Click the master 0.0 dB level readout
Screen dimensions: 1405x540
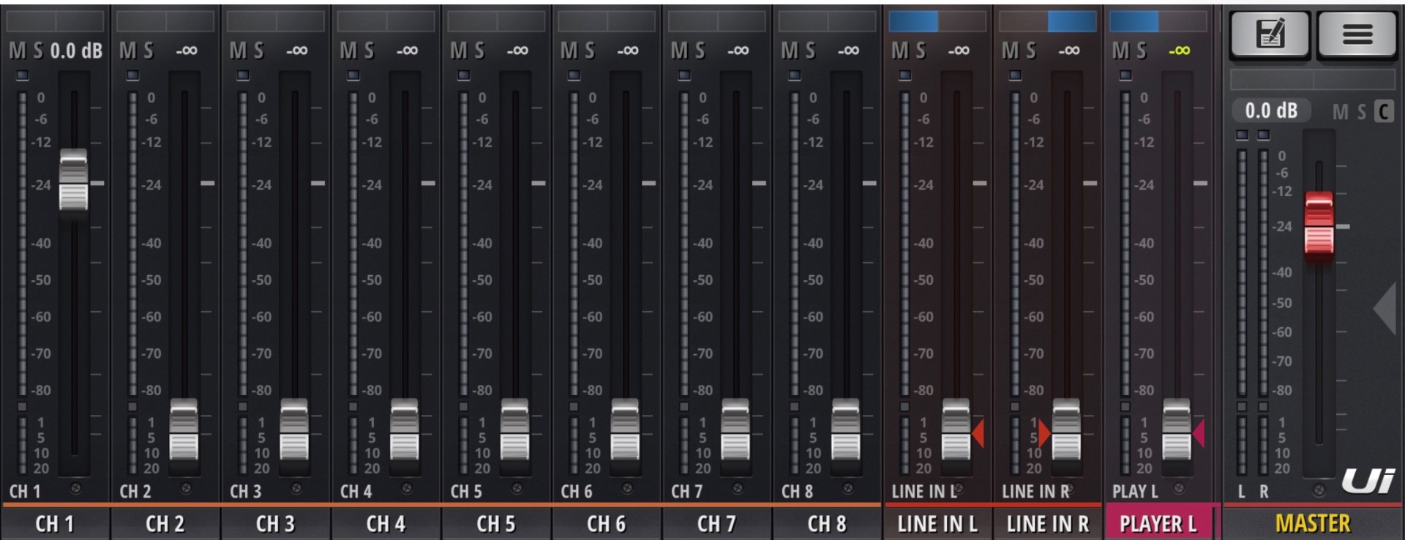click(x=1271, y=110)
